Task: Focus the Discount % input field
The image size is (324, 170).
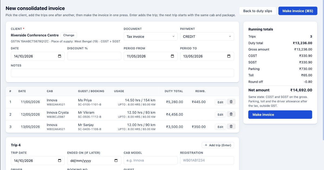Action: coord(94,56)
